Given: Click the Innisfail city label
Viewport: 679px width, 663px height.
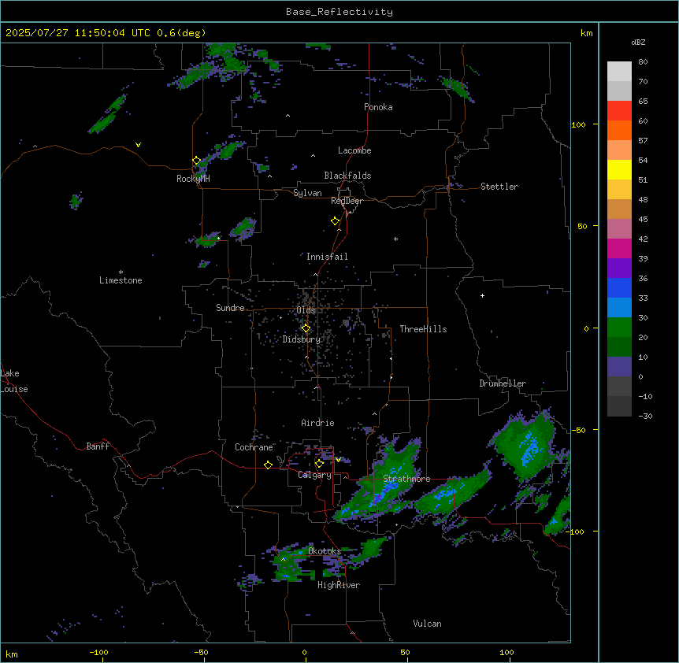Looking at the screenshot, I should click(x=327, y=257).
